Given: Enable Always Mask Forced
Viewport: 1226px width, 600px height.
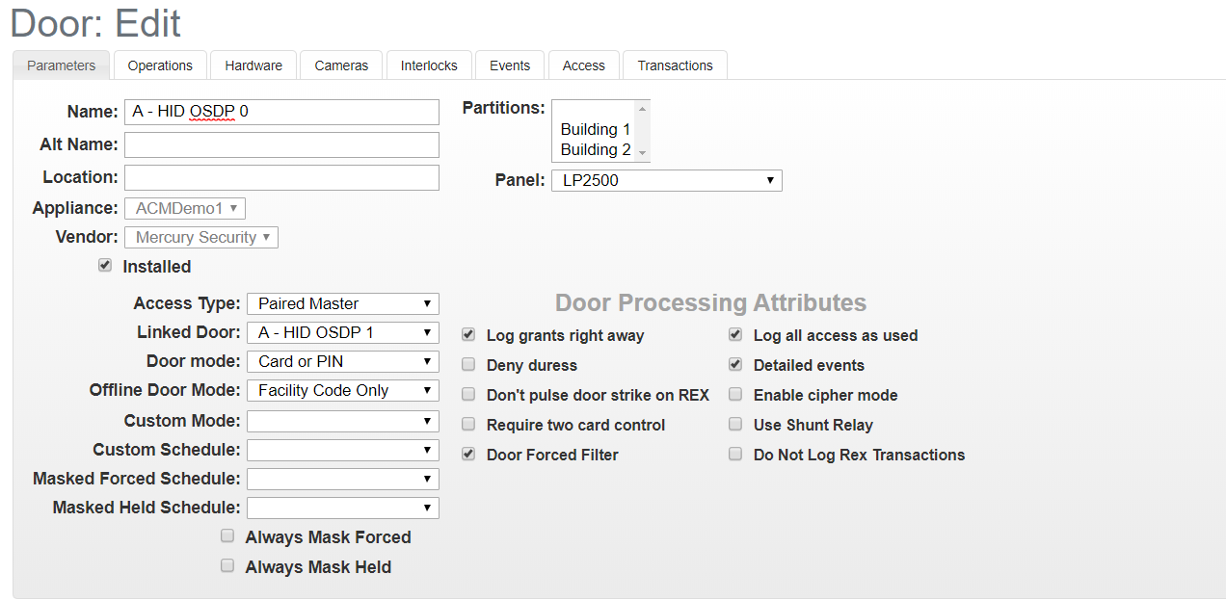Looking at the screenshot, I should (227, 535).
